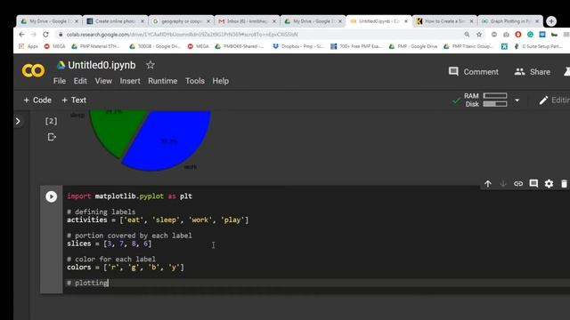570x320 pixels.
Task: Click the line 'import matplotlib.pyplot as plt'
Action: [130, 196]
